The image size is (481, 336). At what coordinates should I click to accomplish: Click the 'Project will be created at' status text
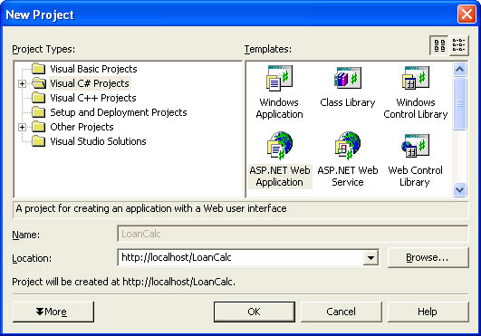[123, 282]
